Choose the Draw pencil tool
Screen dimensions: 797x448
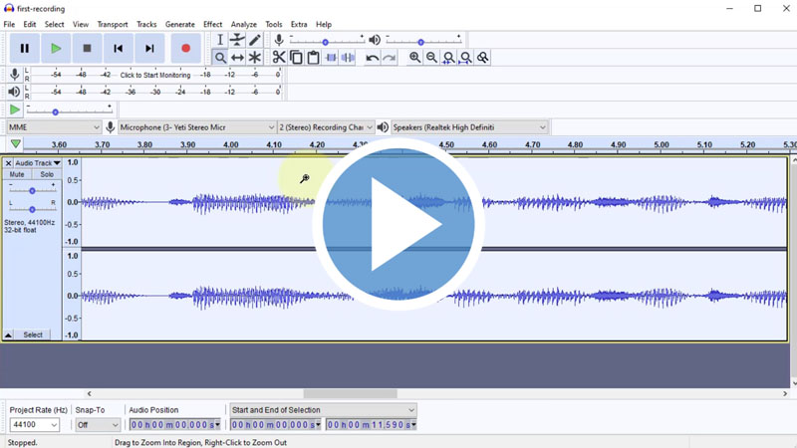[255, 40]
